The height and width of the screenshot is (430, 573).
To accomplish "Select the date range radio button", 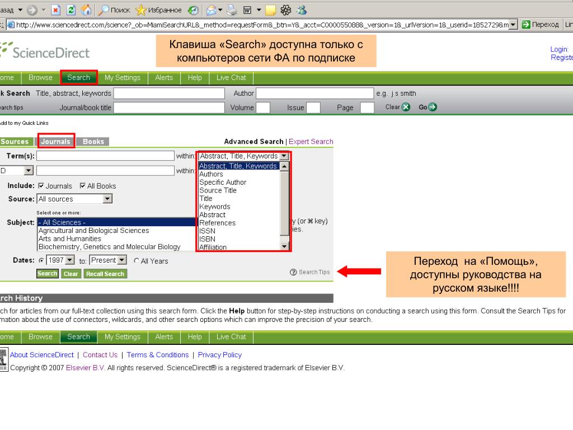I will (41, 260).
